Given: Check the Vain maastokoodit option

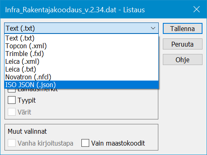Looking at the screenshot, I should [x=85, y=143].
